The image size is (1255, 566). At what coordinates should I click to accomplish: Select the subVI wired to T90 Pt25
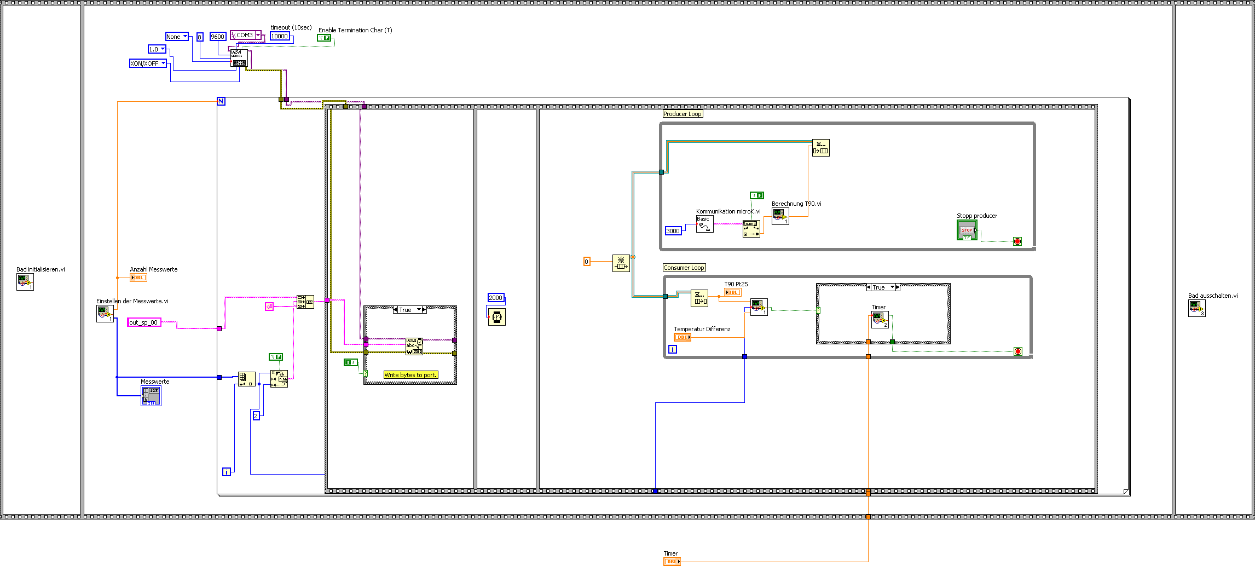coord(759,307)
